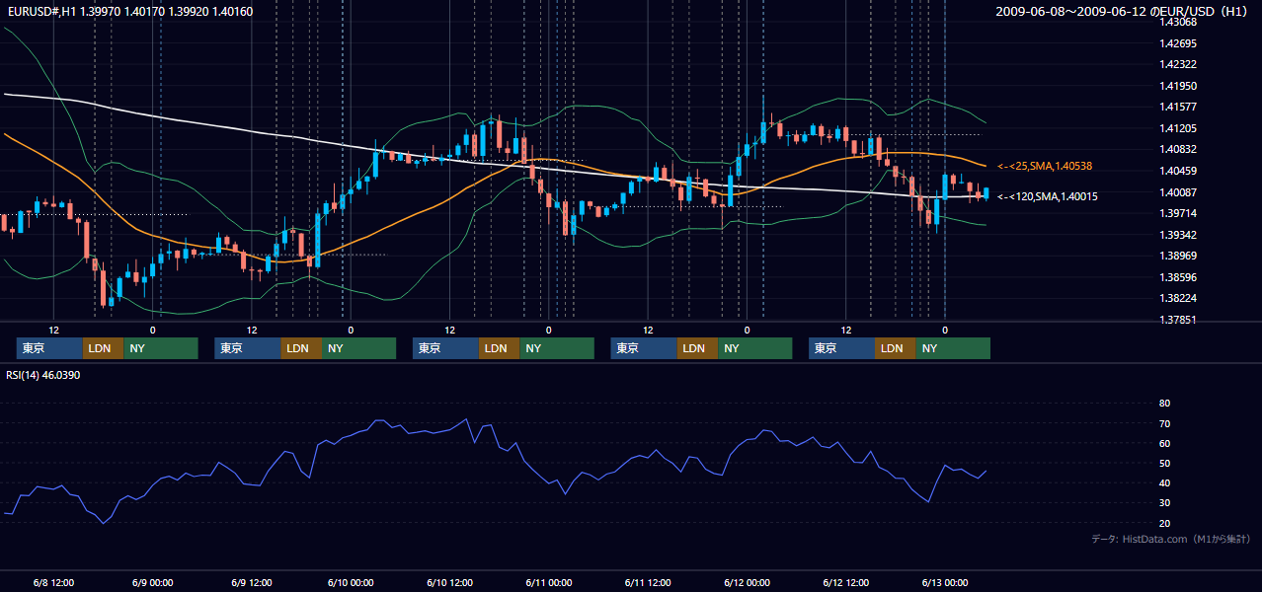This screenshot has width=1262, height=592.
Task: Click the RSI 20 level label
Action: coord(1164,523)
